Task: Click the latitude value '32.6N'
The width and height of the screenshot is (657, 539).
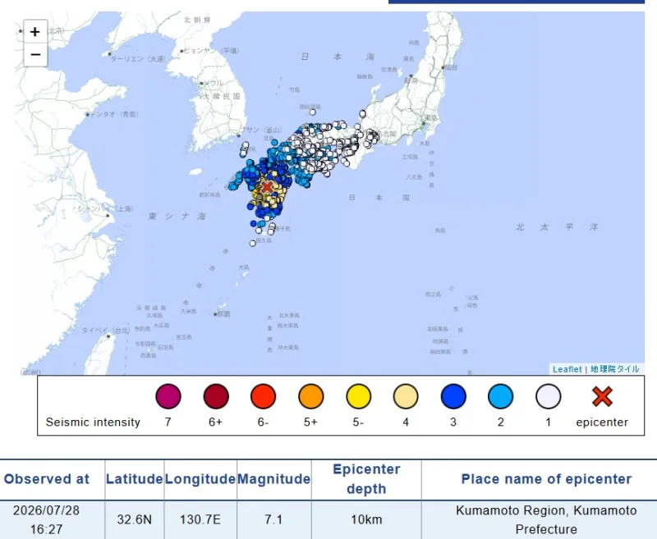Action: [134, 519]
